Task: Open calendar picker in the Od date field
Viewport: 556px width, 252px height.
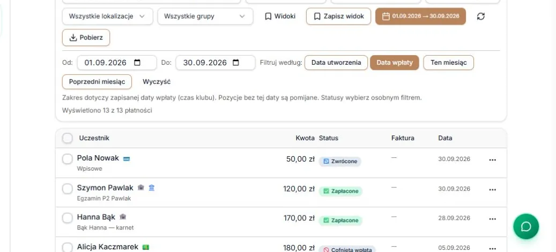Action: [x=137, y=63]
